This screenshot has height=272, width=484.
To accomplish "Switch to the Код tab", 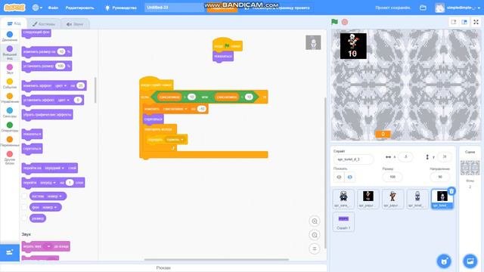I will [14, 23].
